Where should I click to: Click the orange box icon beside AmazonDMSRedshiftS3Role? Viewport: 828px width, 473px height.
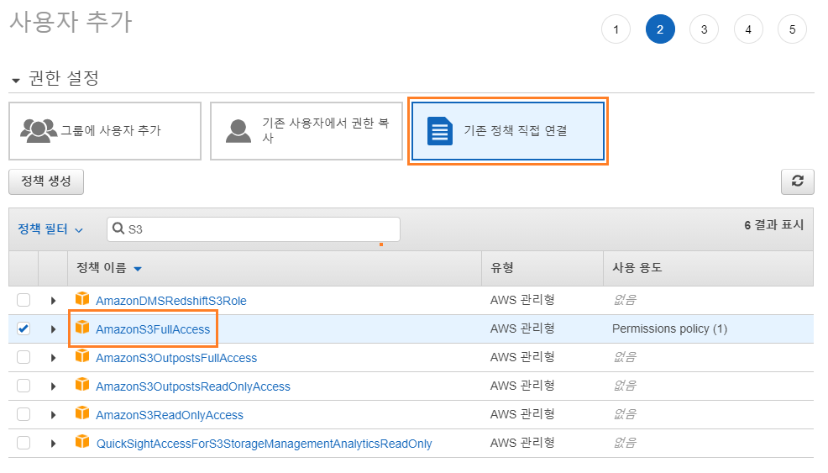tap(81, 299)
